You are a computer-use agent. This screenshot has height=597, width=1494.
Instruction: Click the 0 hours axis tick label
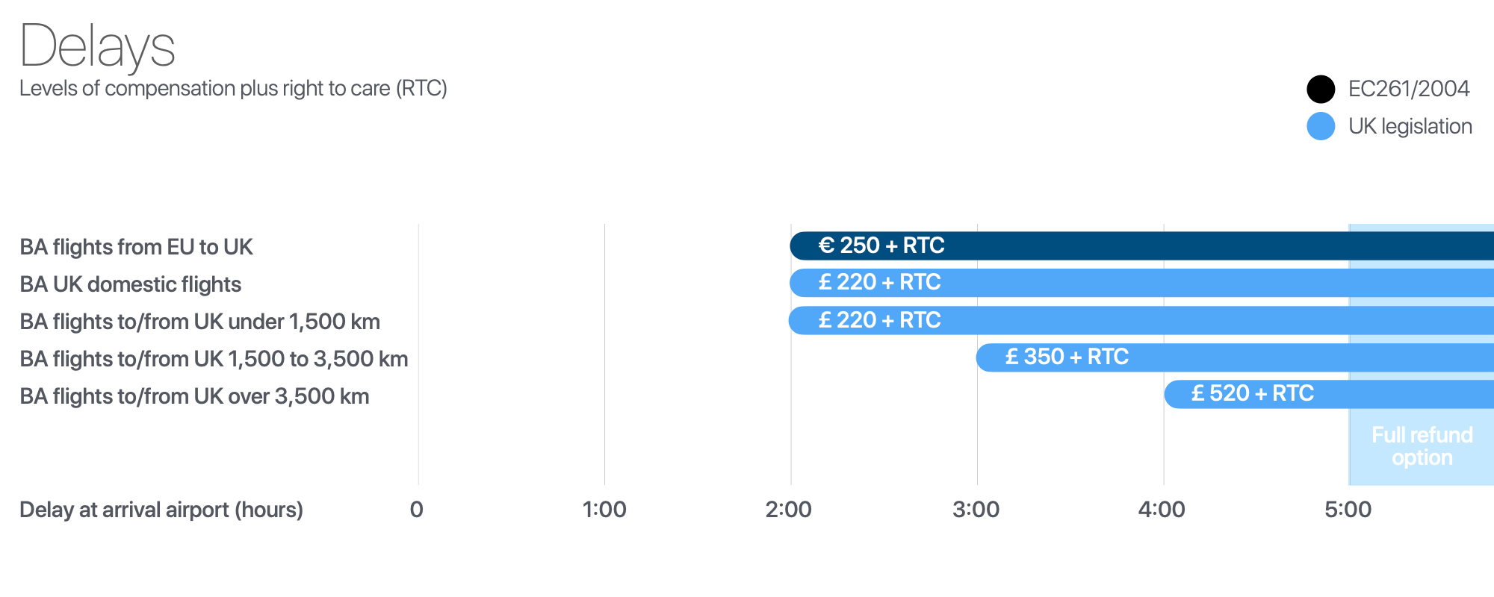417,510
